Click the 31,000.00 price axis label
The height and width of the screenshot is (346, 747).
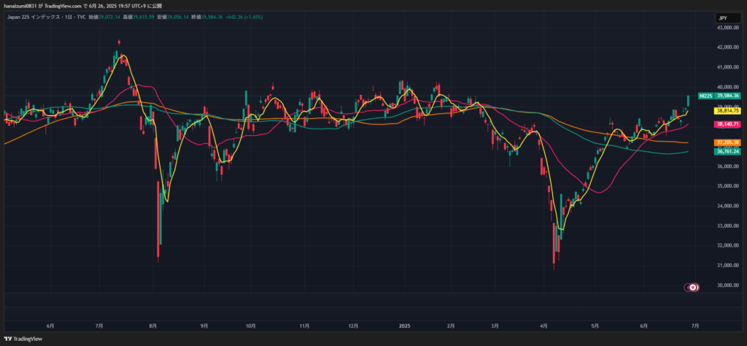point(727,265)
